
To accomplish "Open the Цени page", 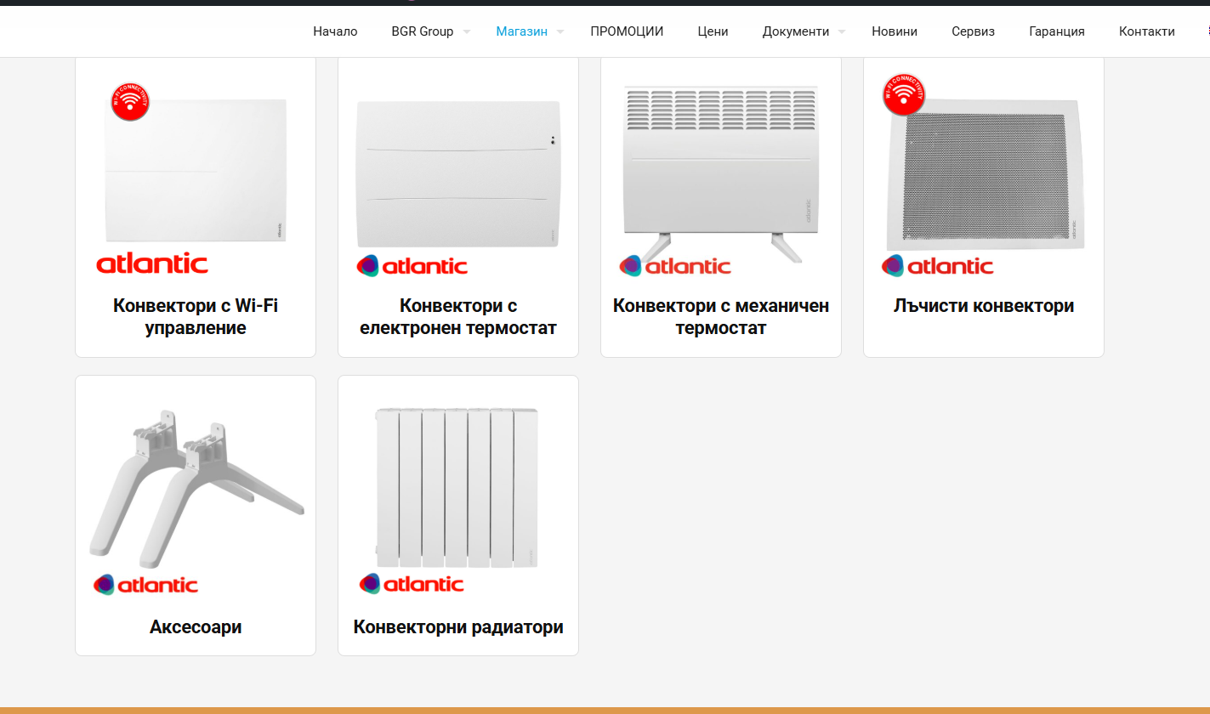I will (x=713, y=31).
